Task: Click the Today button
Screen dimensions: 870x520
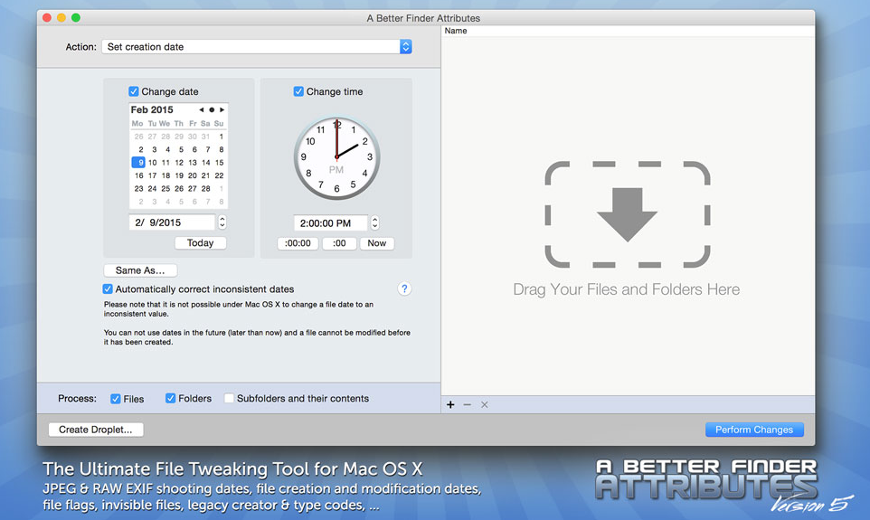Action: tap(200, 243)
